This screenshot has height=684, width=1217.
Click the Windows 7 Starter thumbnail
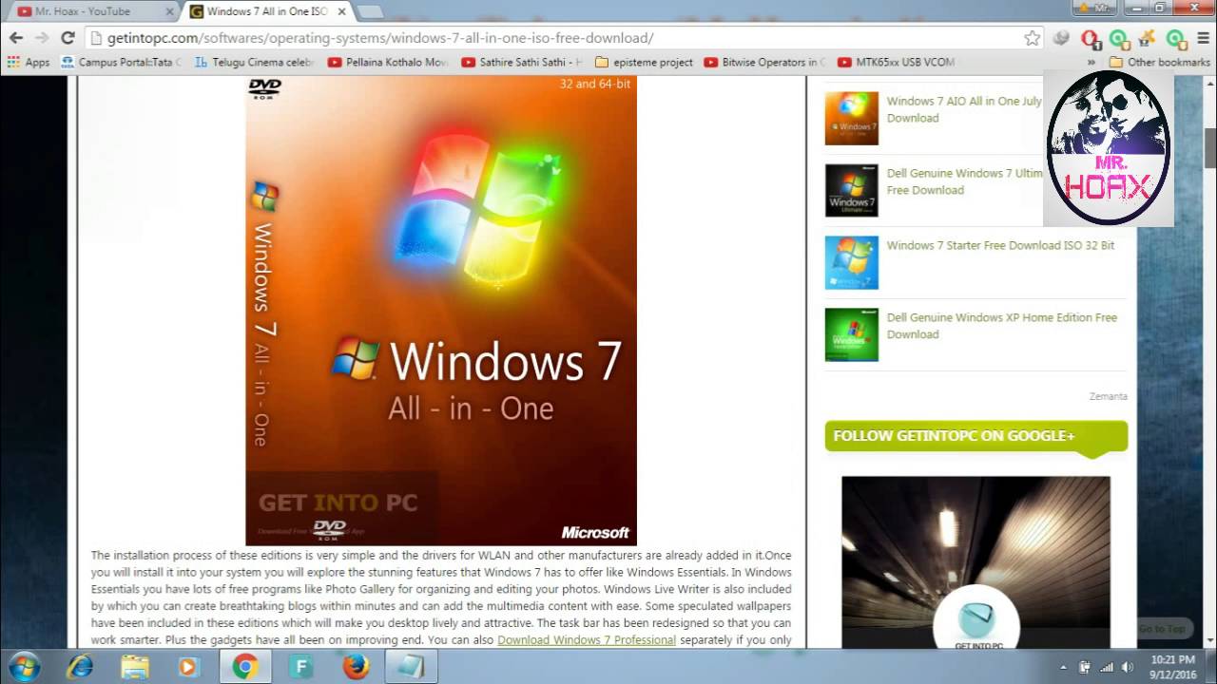point(852,262)
